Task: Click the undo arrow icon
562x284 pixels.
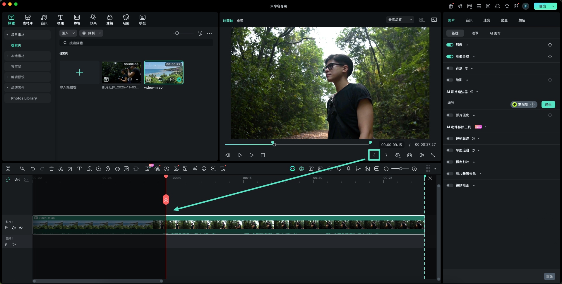Action: [33, 169]
